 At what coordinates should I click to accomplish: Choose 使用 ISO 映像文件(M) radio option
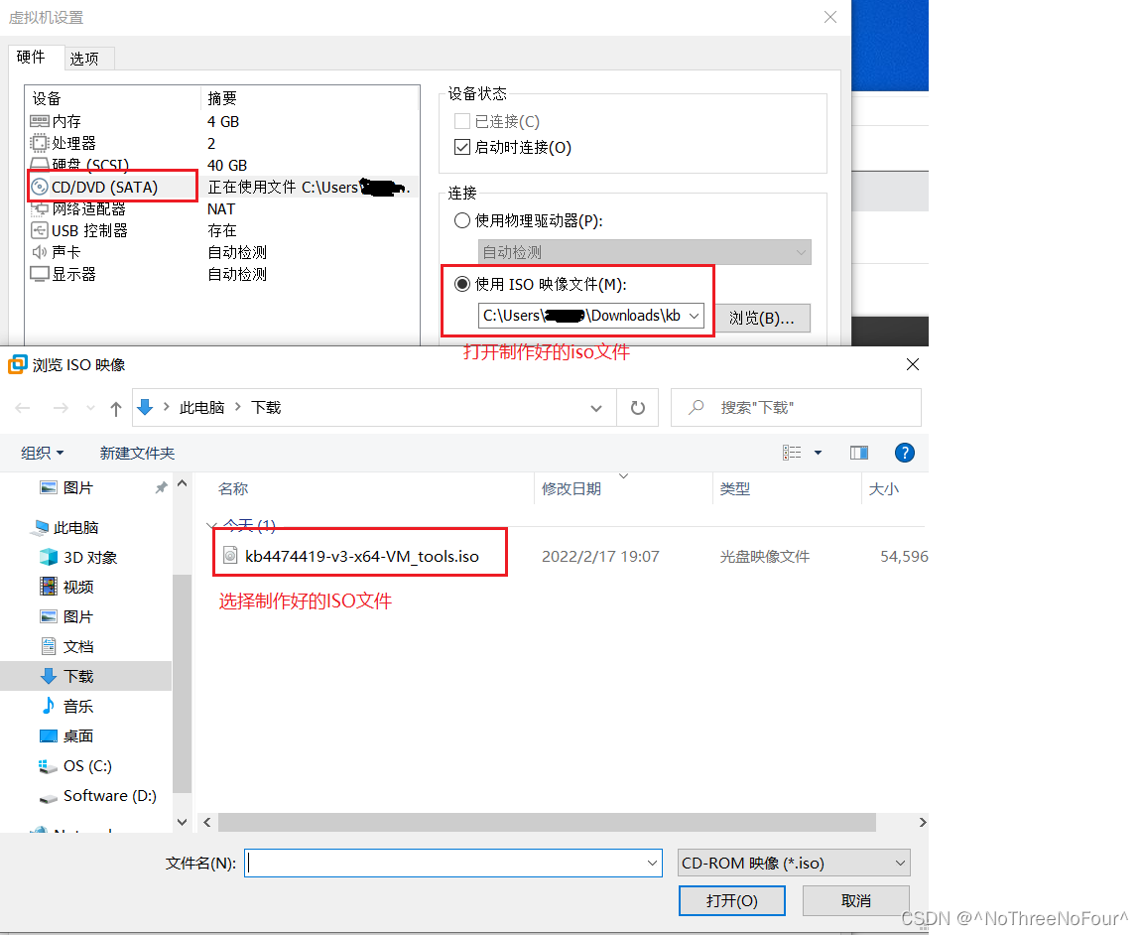pos(462,284)
